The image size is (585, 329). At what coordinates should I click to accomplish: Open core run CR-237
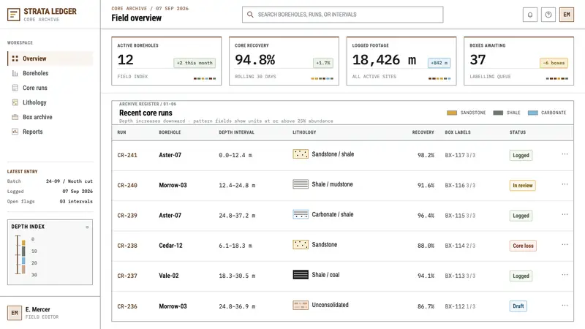point(127,276)
